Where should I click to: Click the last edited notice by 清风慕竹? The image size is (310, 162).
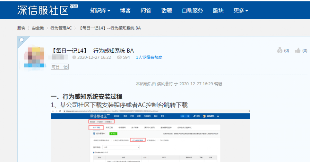(x=179, y=84)
